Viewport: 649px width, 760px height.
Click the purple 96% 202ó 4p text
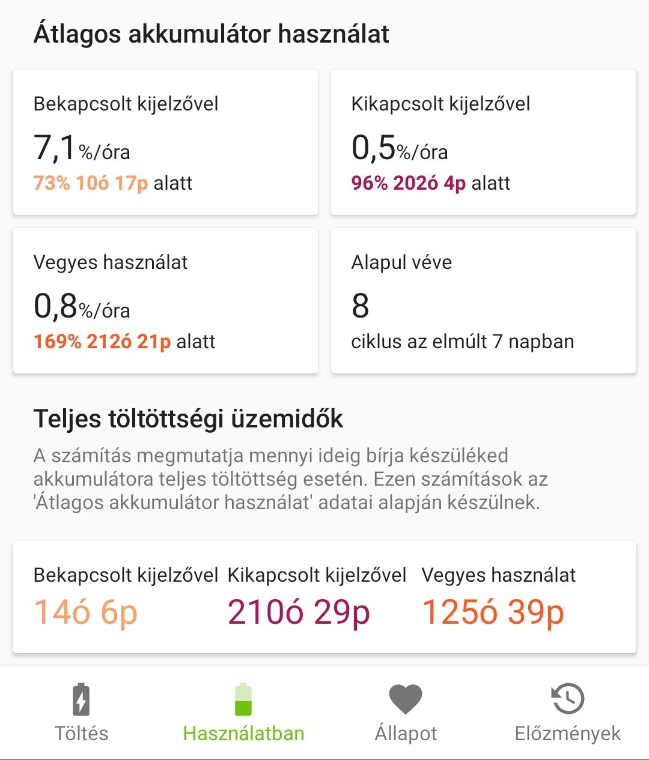click(409, 182)
